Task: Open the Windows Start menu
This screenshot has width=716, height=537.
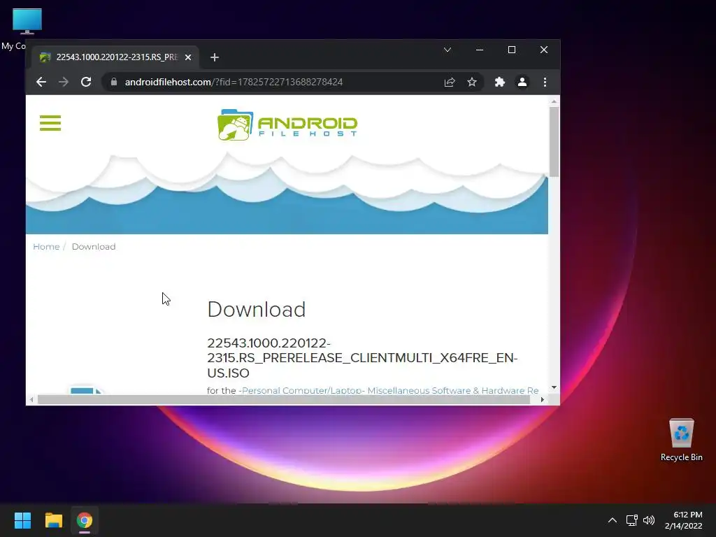Action: click(x=22, y=520)
